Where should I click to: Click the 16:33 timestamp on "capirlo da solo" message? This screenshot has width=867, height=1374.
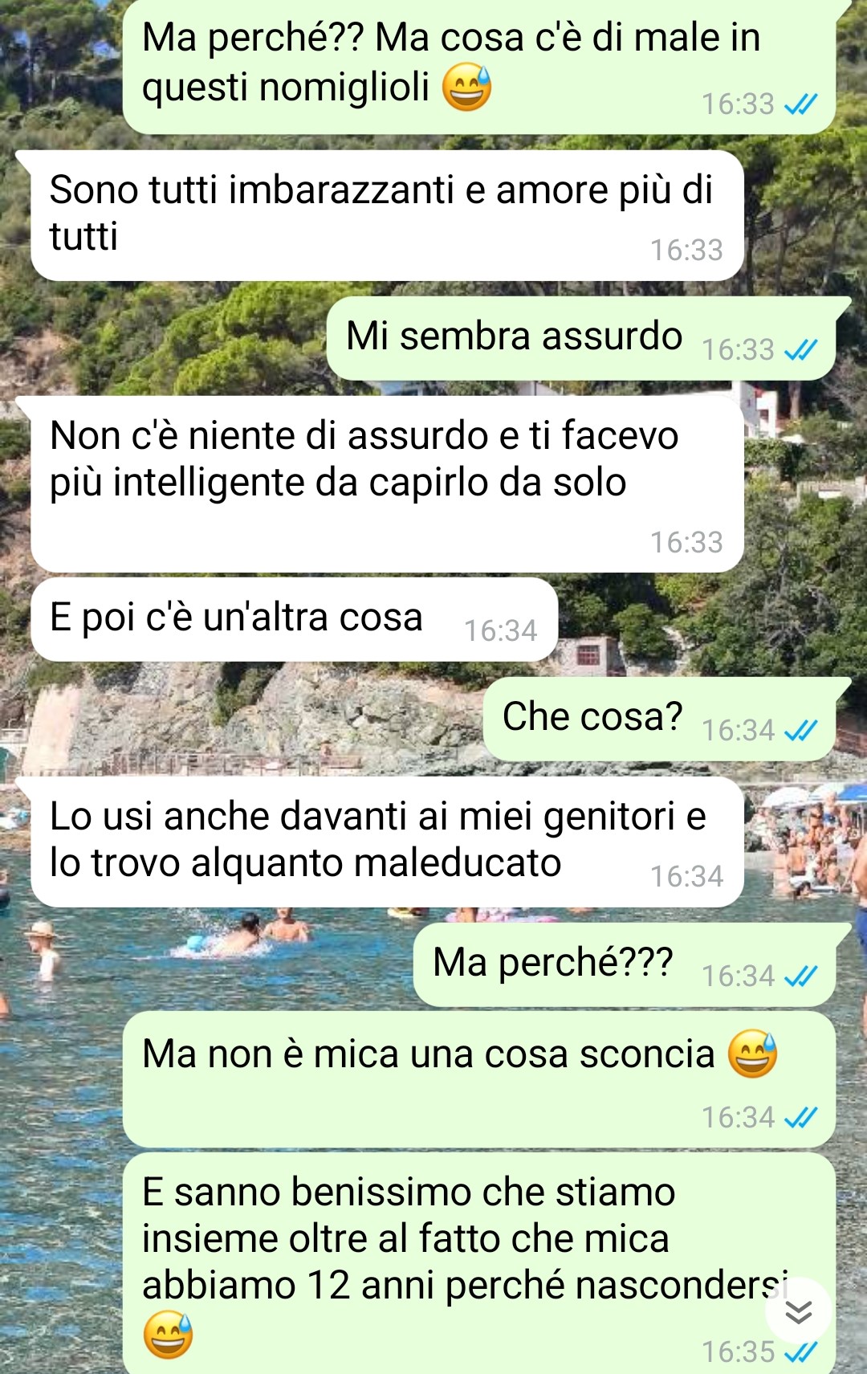tap(686, 542)
